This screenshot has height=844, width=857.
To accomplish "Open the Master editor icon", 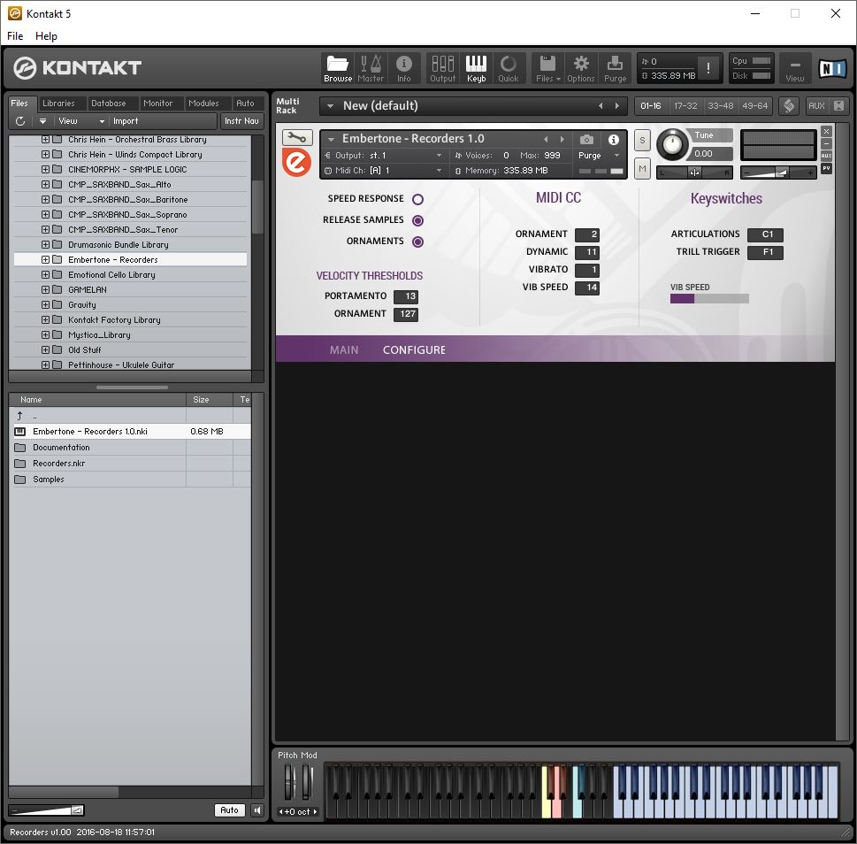I will pos(371,68).
